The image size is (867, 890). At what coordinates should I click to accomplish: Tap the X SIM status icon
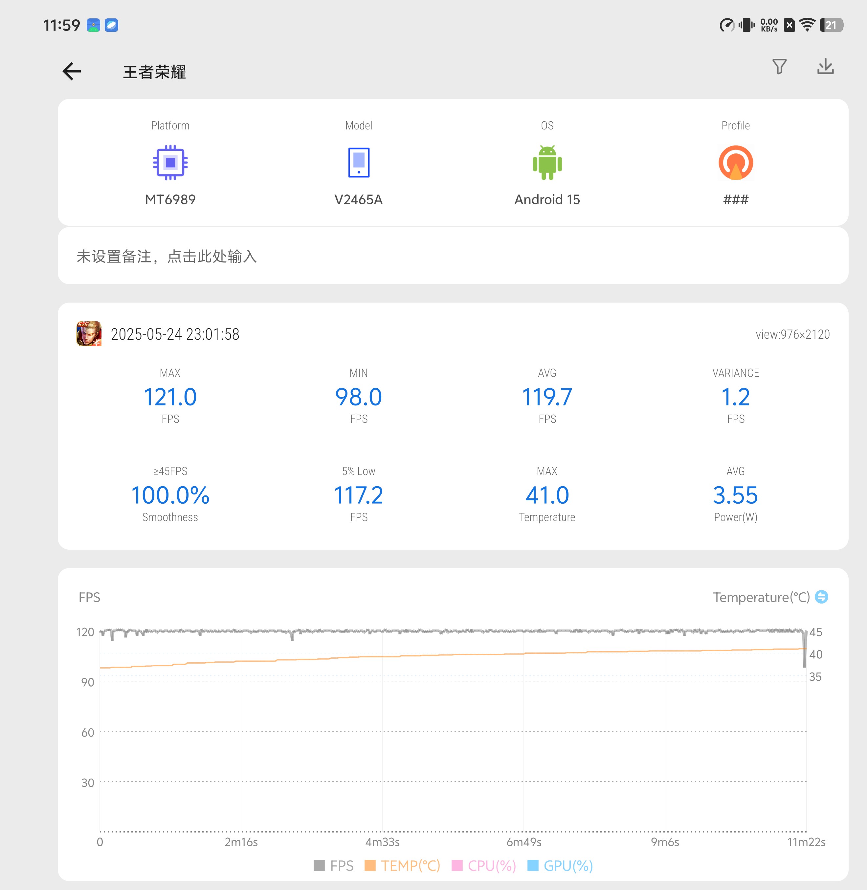coord(789,25)
